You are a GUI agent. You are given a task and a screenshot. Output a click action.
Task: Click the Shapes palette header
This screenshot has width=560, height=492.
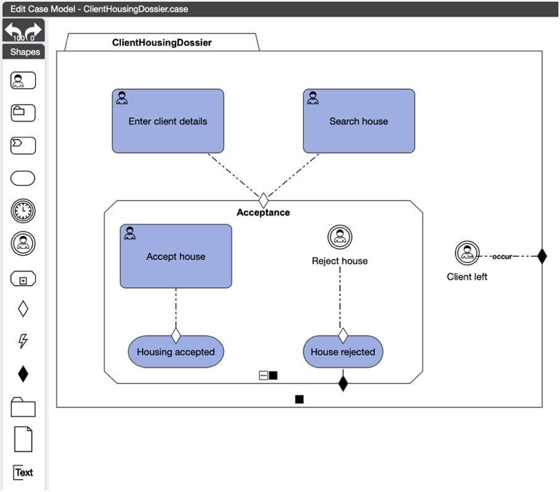coord(25,52)
